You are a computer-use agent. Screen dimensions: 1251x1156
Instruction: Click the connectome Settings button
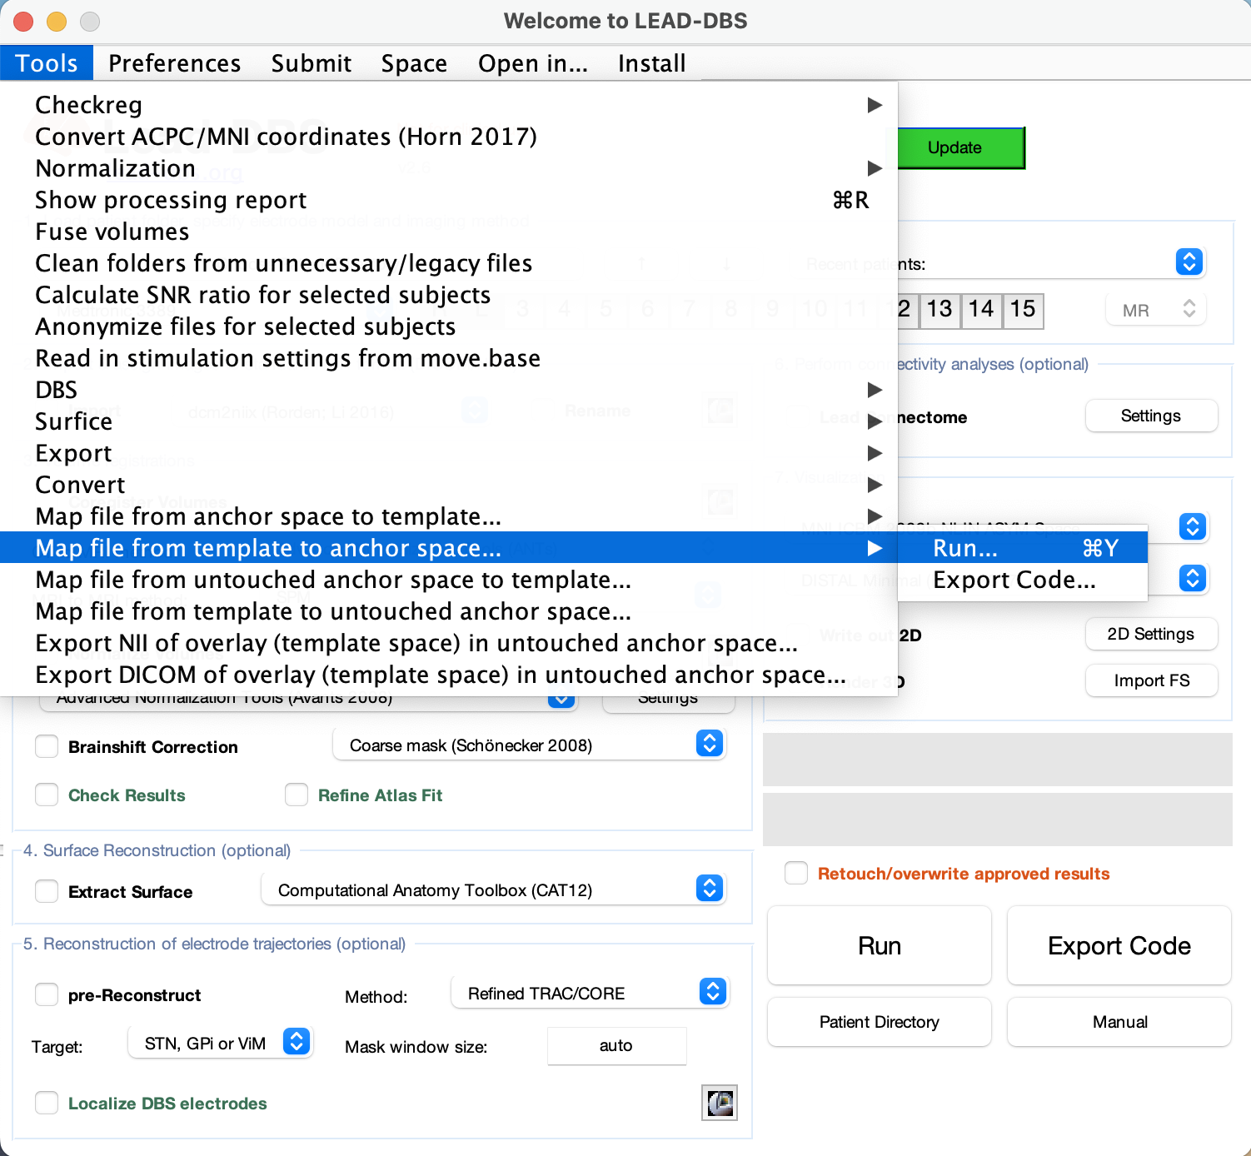click(1151, 416)
